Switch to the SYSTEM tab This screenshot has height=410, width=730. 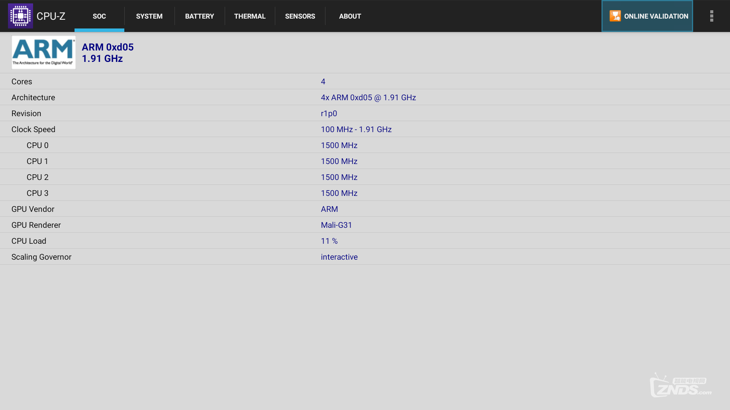[x=149, y=16]
